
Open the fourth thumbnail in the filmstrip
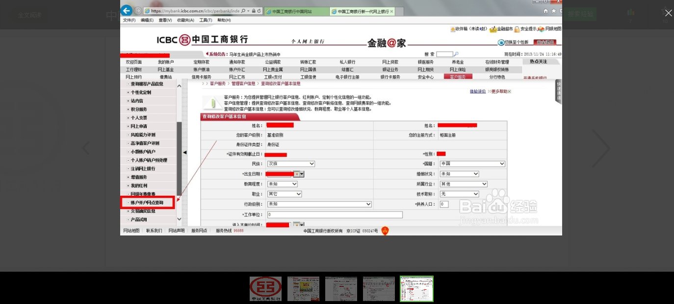click(379, 289)
